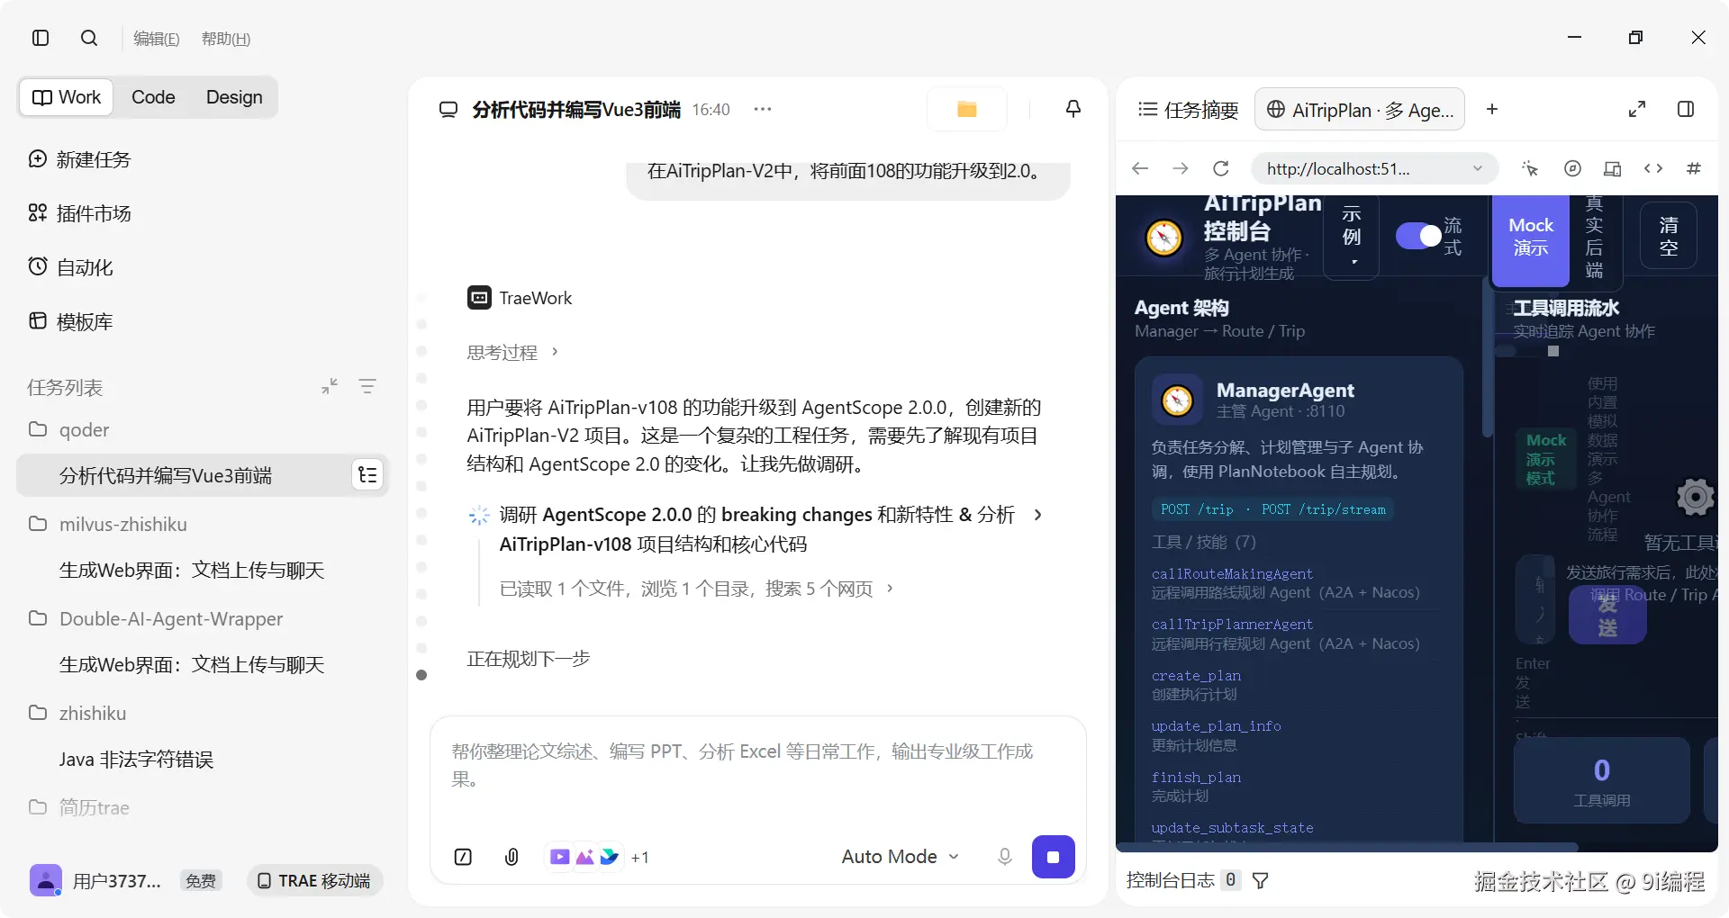Expand the preview panel to fullscreen
The height and width of the screenshot is (918, 1729).
pyautogui.click(x=1637, y=109)
